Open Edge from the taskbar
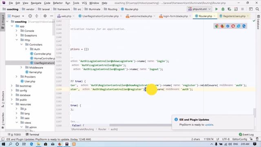This screenshot has height=147, width=261. click(x=31, y=144)
